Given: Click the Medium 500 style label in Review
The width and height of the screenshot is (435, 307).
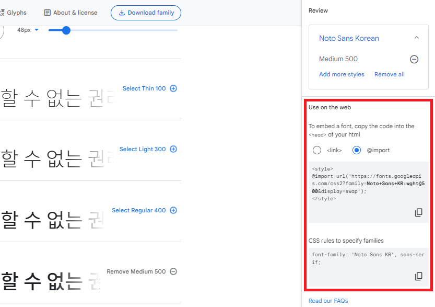Looking at the screenshot, I should point(338,59).
